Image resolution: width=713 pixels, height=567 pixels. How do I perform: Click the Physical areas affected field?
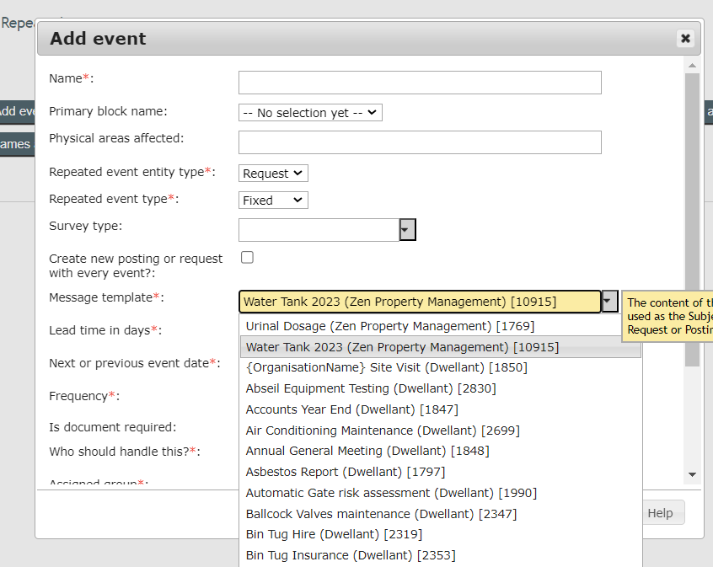(x=419, y=142)
